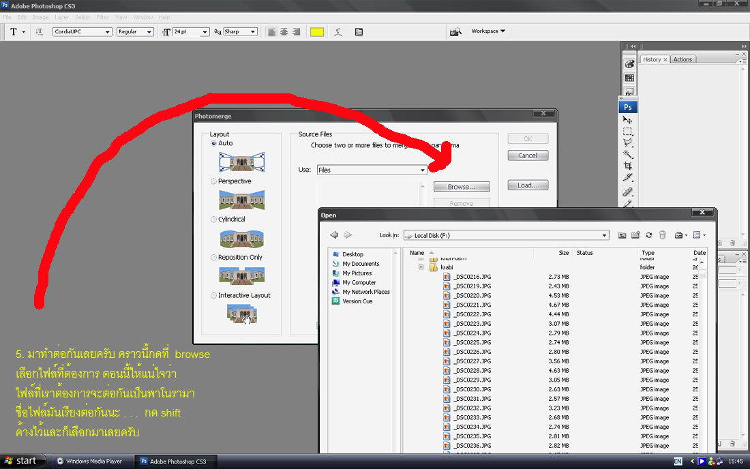Screen dimensions: 750x469
Task: Toggle the Character and Paragraph palettes icon
Action: tap(359, 32)
